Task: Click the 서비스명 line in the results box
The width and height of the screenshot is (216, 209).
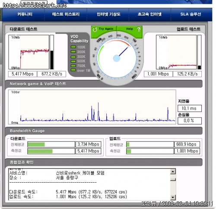Action: click(57, 173)
